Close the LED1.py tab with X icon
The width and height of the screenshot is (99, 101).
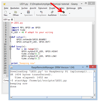point(12,19)
